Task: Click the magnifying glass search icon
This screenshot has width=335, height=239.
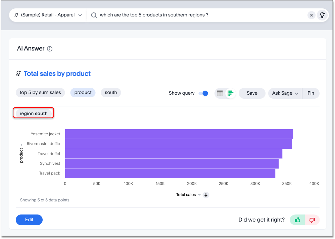Action: pos(94,15)
